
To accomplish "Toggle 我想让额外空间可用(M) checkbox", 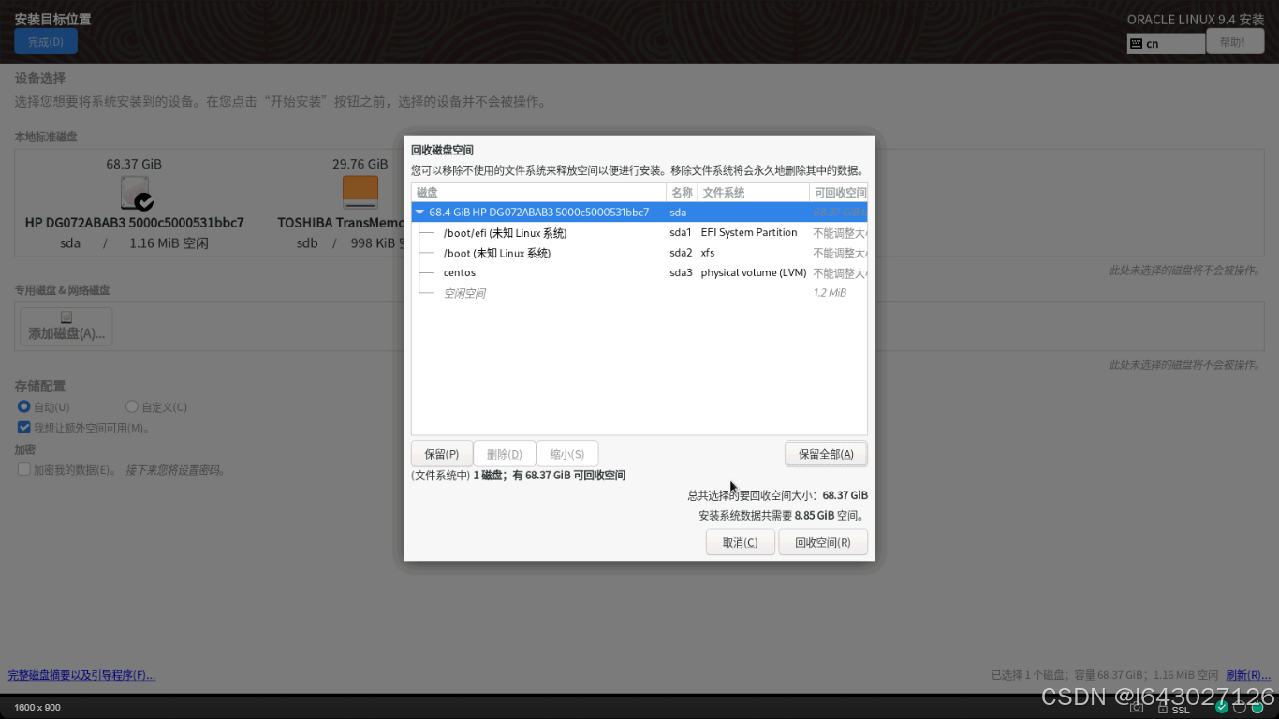I will [x=24, y=428].
